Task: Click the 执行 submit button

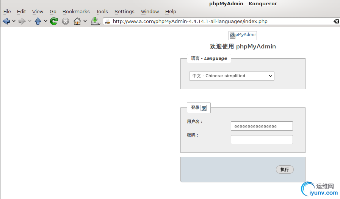Action: [285, 169]
